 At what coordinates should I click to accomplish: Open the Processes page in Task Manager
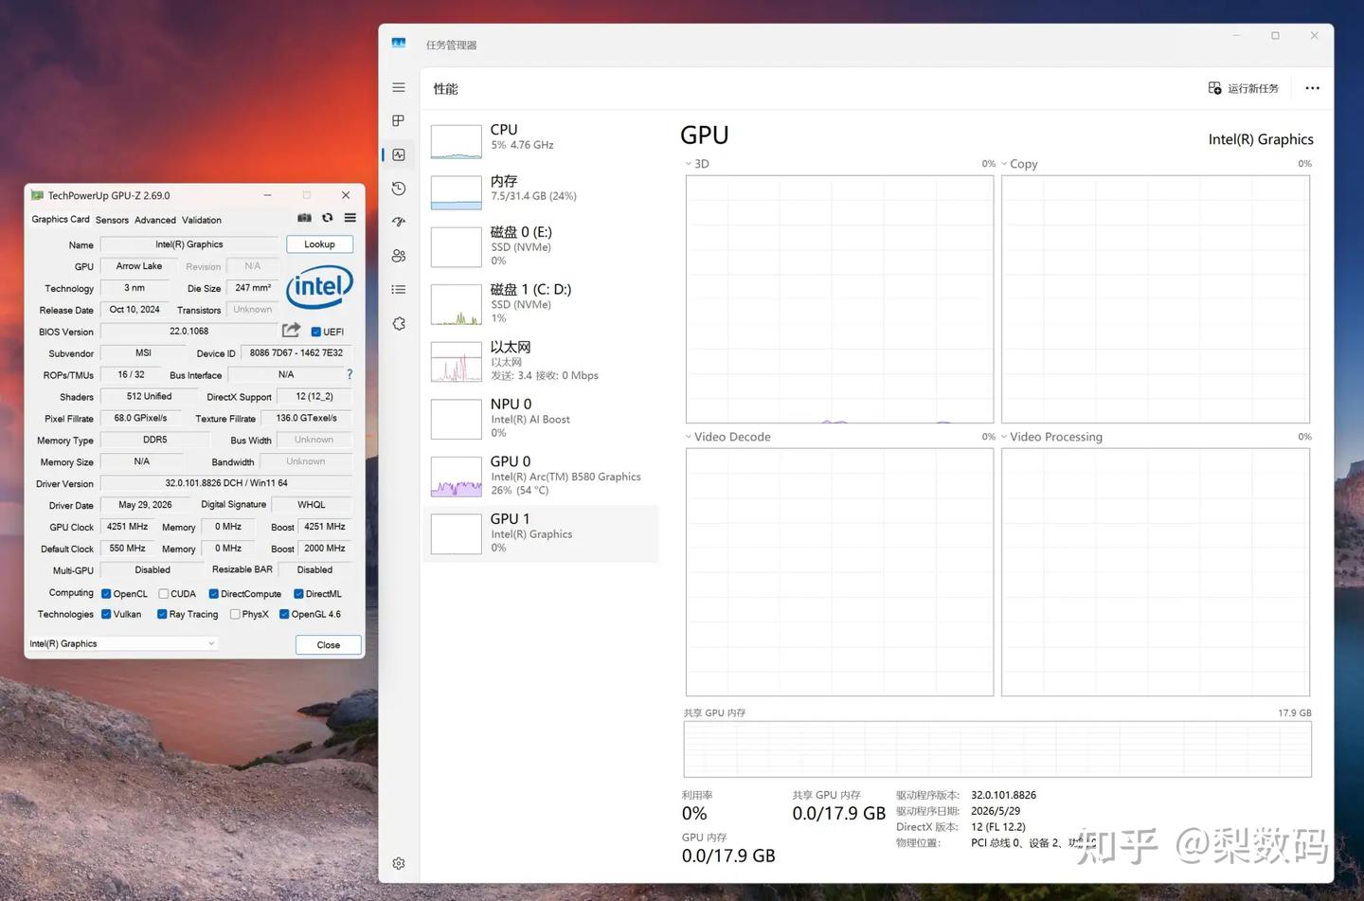[x=399, y=121]
